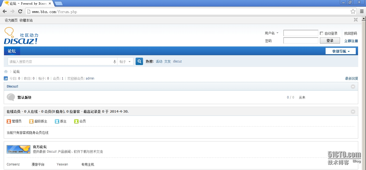Click the vertical scrollbar up arrow

pos(364,18)
